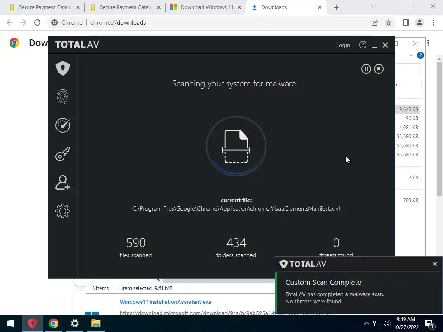Open the taskbar clock and date
This screenshot has width=443, height=332.
(x=406, y=323)
